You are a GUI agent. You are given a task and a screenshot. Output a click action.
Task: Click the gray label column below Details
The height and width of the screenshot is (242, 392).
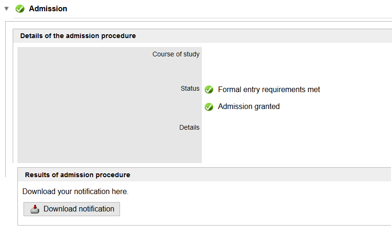[x=109, y=148]
